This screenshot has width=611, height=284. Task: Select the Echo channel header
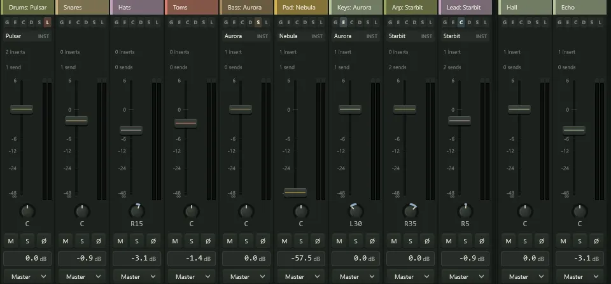click(x=579, y=8)
